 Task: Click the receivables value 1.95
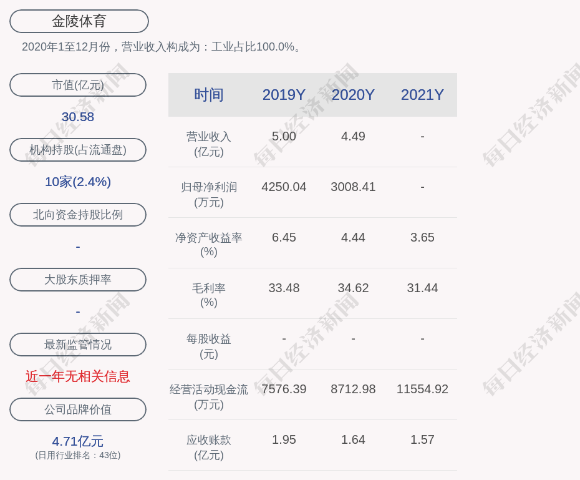(x=284, y=439)
